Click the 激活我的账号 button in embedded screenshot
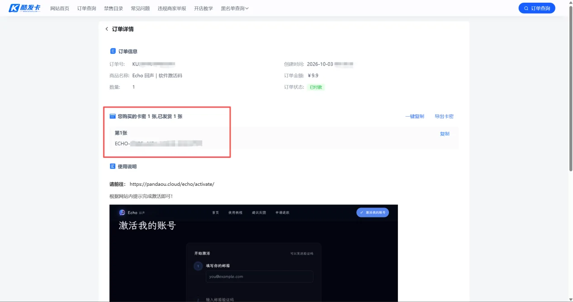This screenshot has width=573, height=302. click(373, 212)
